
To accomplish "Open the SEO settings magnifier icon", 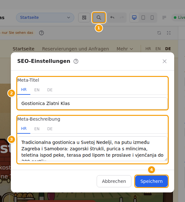I will tap(99, 18).
